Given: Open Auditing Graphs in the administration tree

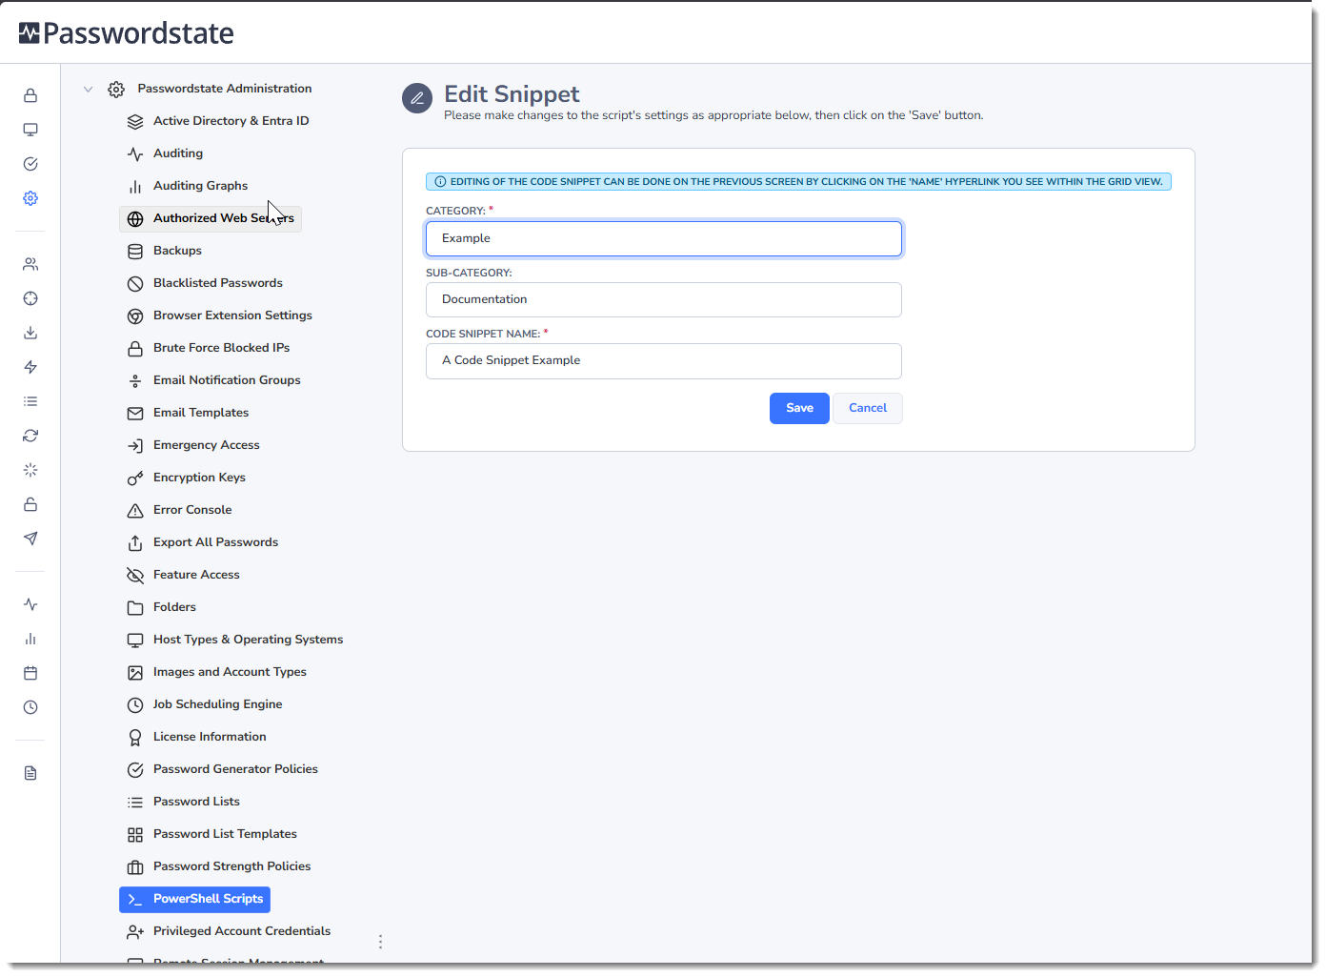Looking at the screenshot, I should 200,186.
